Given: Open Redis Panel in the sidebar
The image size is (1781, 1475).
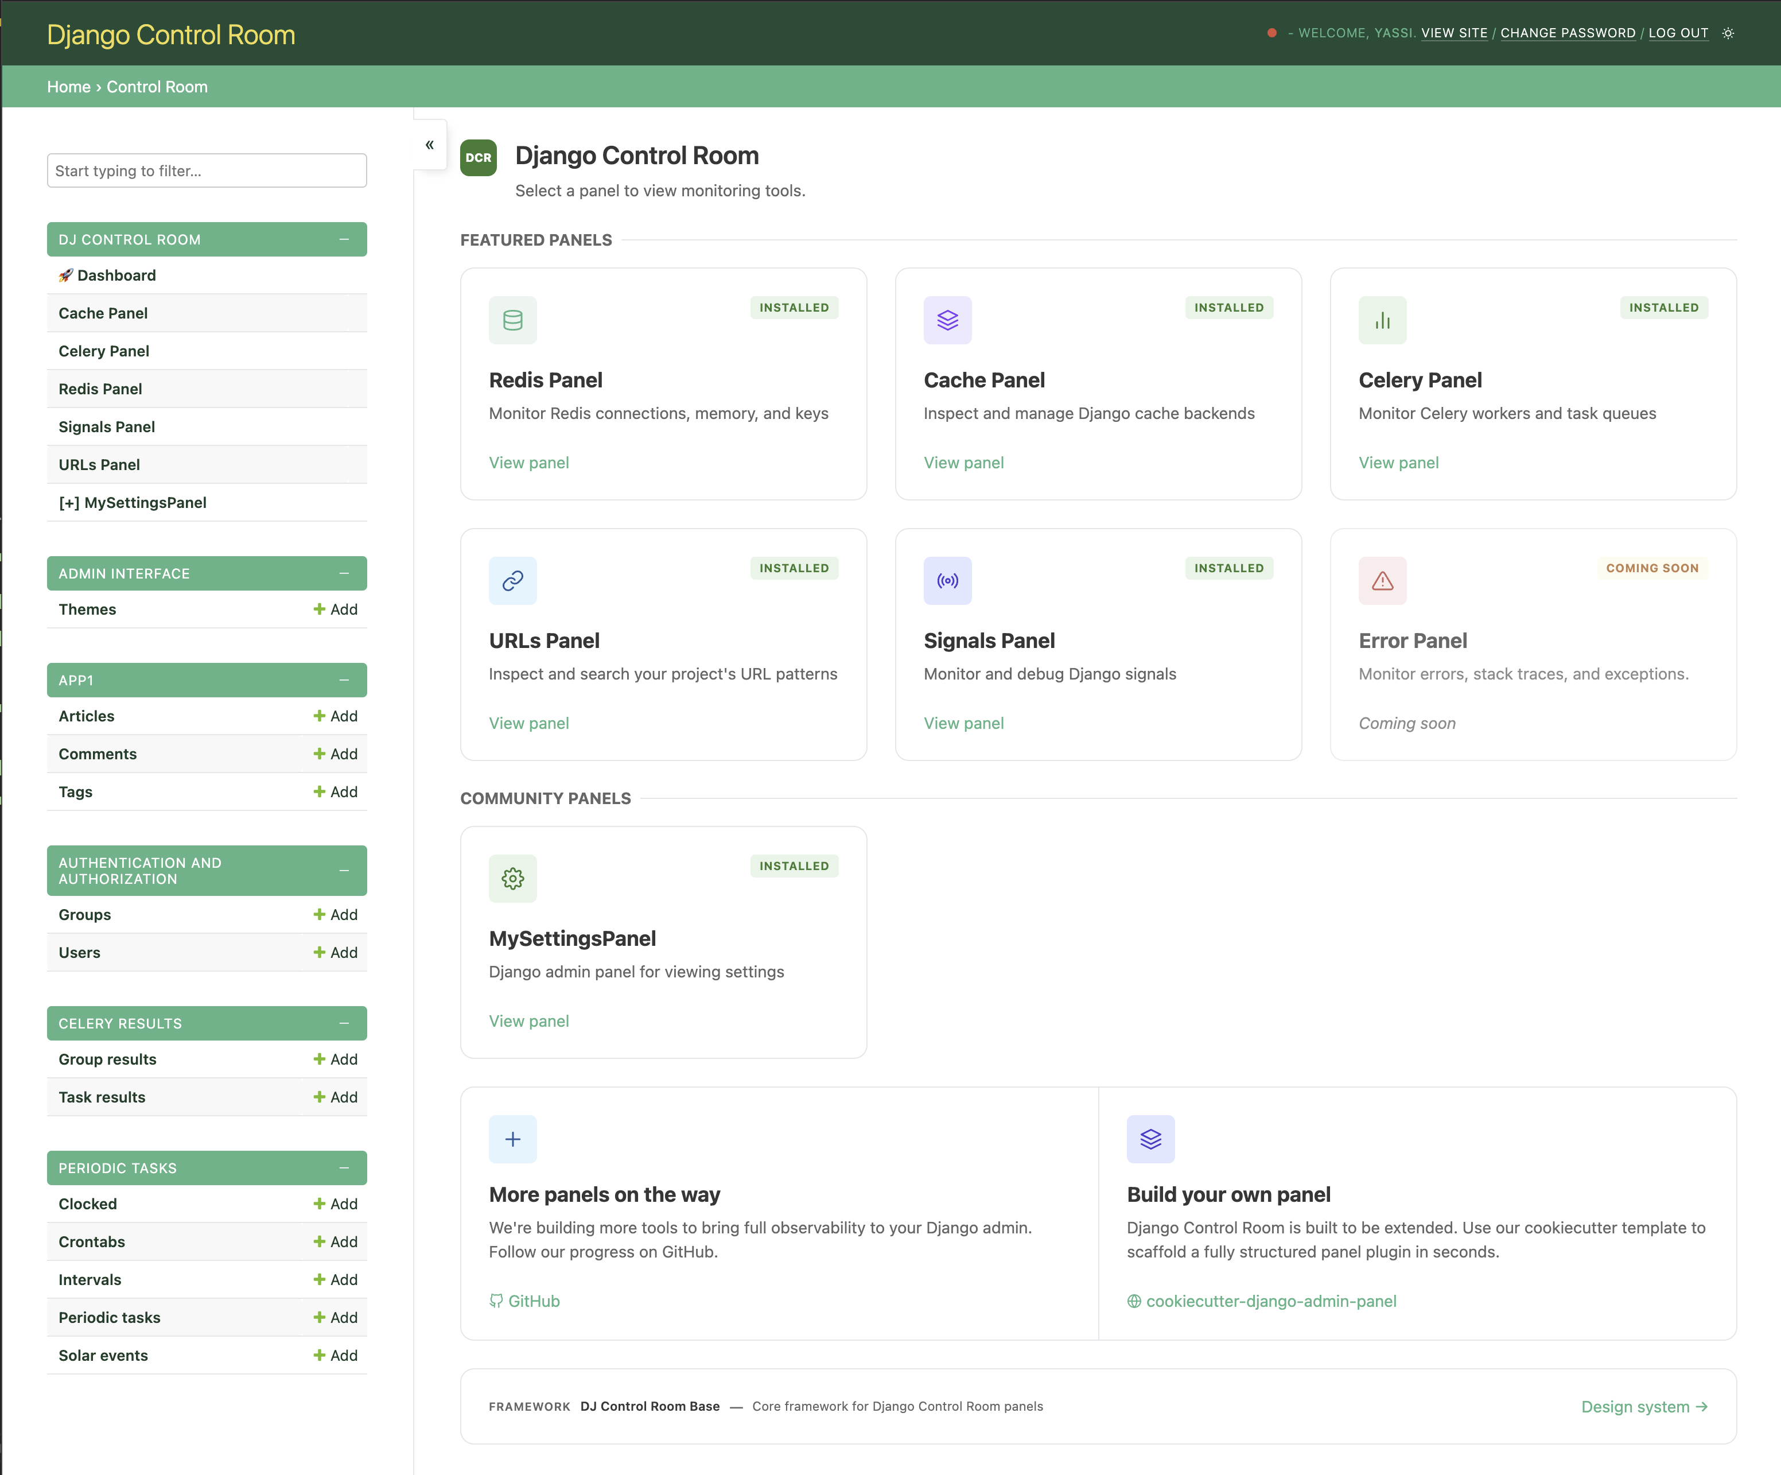Looking at the screenshot, I should coord(101,389).
